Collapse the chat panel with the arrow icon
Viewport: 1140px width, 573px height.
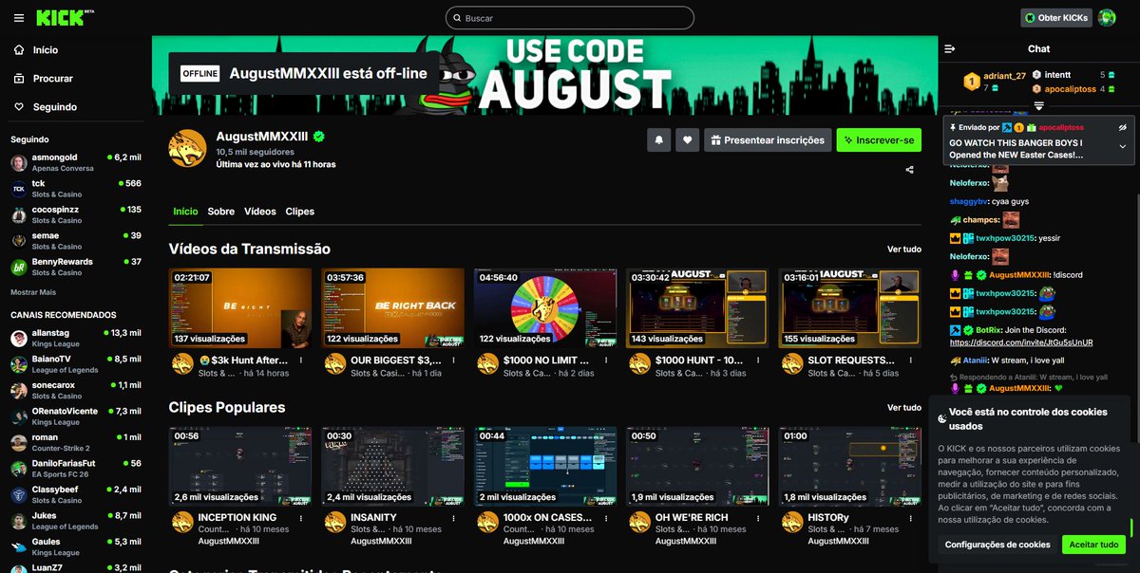[950, 48]
